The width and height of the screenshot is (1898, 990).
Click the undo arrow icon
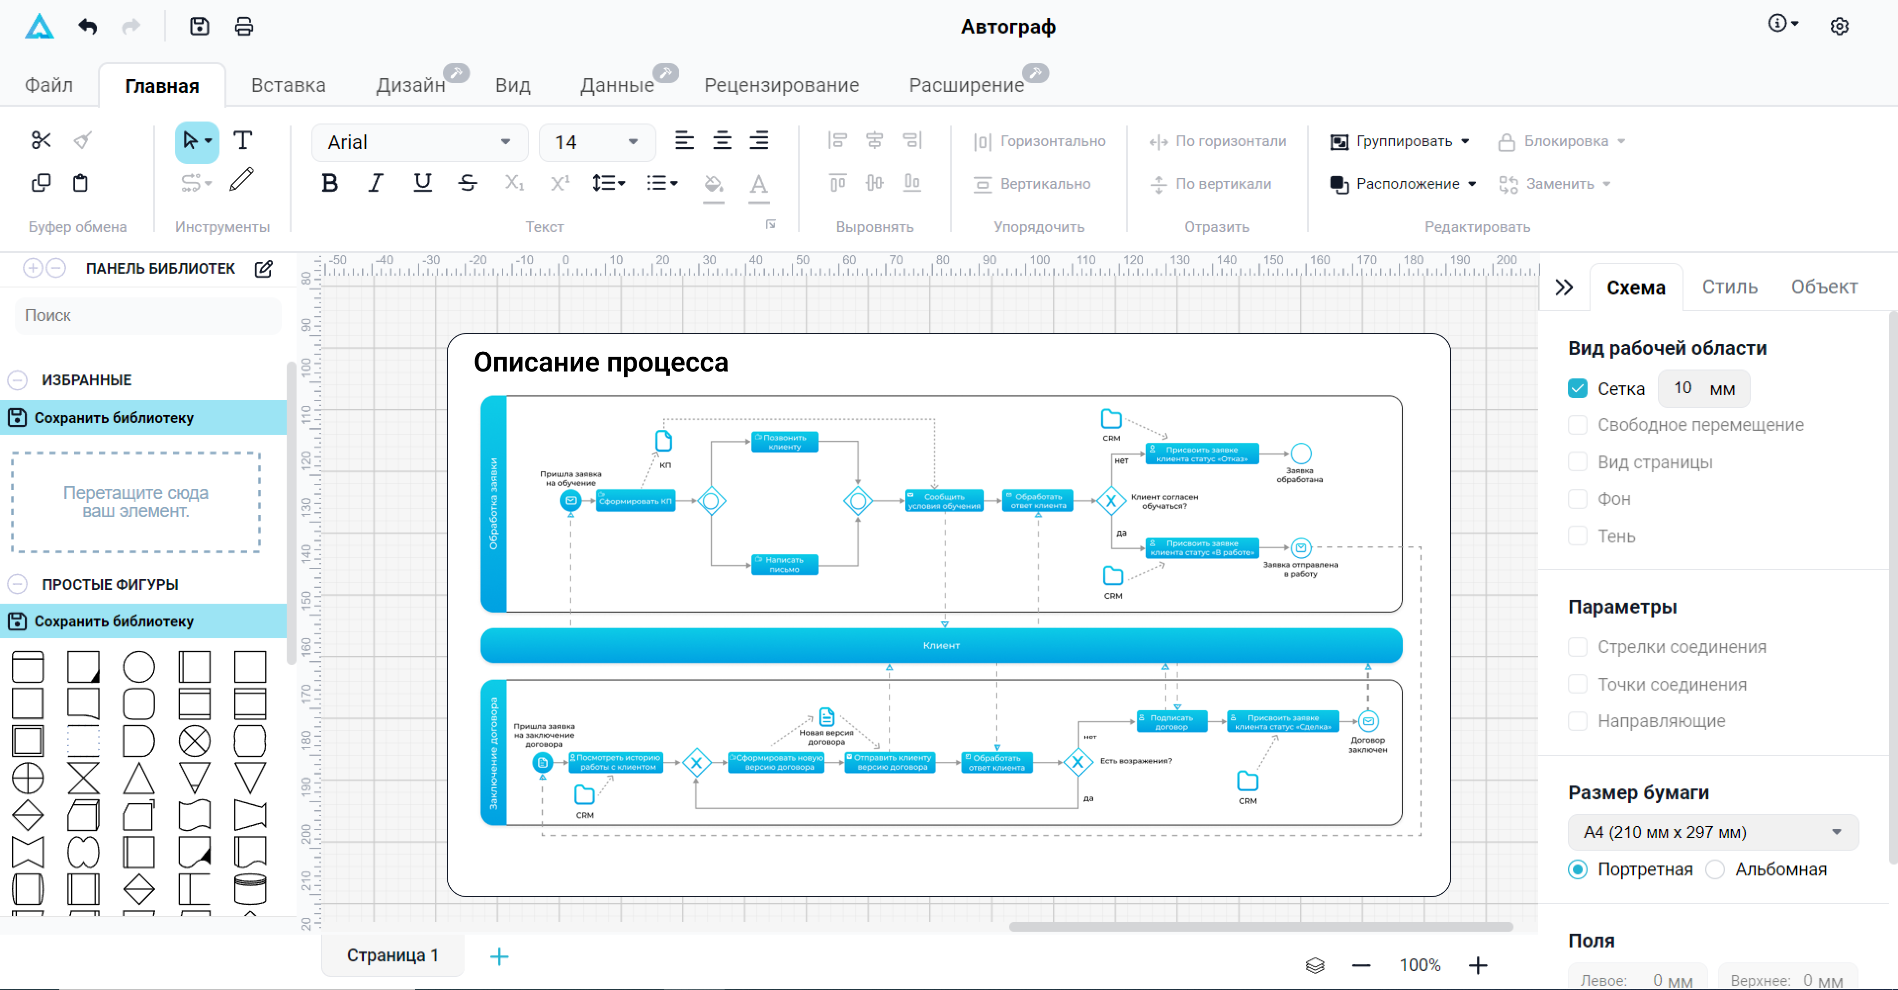87,27
